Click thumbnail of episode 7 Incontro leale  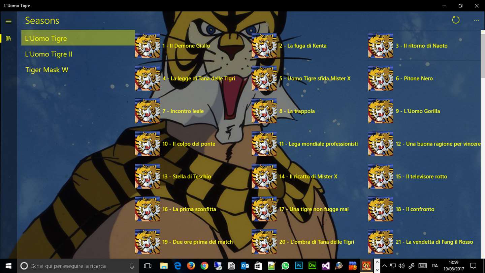(x=147, y=111)
